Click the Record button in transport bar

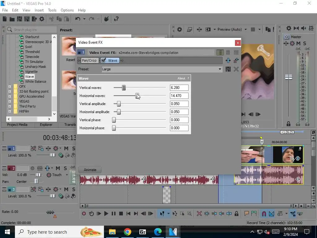click(x=84, y=214)
